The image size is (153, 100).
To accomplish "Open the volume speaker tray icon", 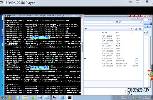I will [140, 98].
